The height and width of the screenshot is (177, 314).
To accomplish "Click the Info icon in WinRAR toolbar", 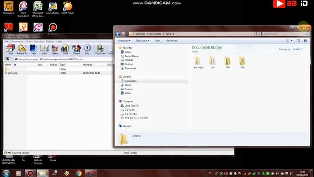I will 87,49.
